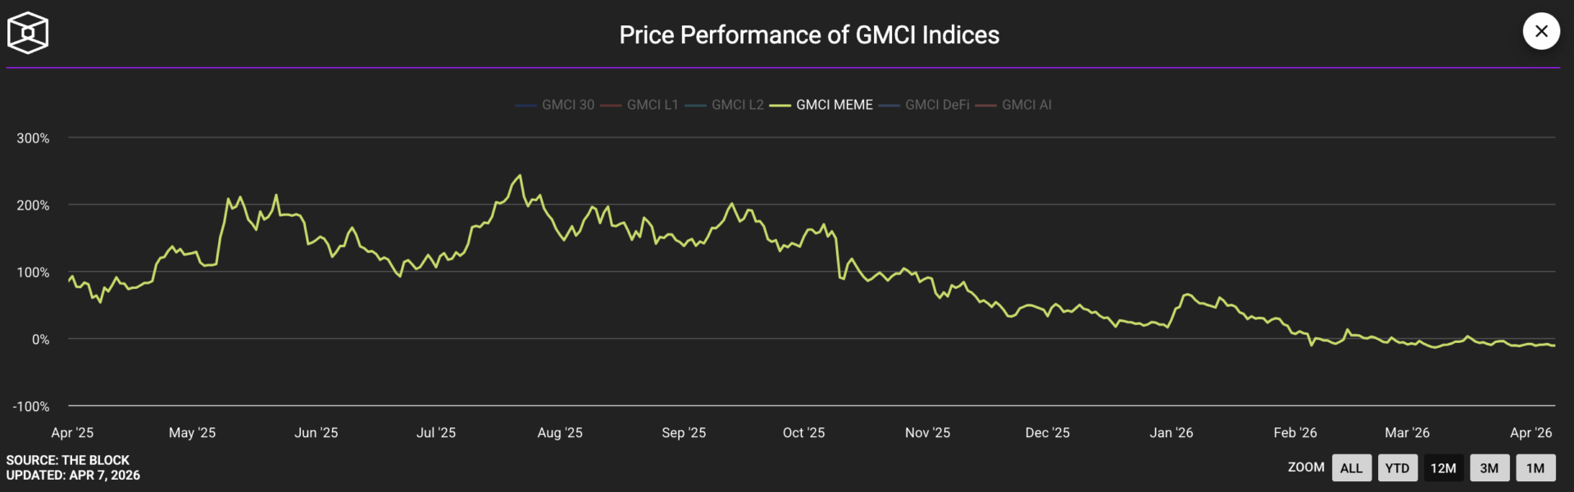The width and height of the screenshot is (1574, 492).
Task: Click the 300% y-axis label
Action: point(33,138)
